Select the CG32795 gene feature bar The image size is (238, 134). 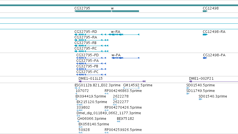(93, 11)
